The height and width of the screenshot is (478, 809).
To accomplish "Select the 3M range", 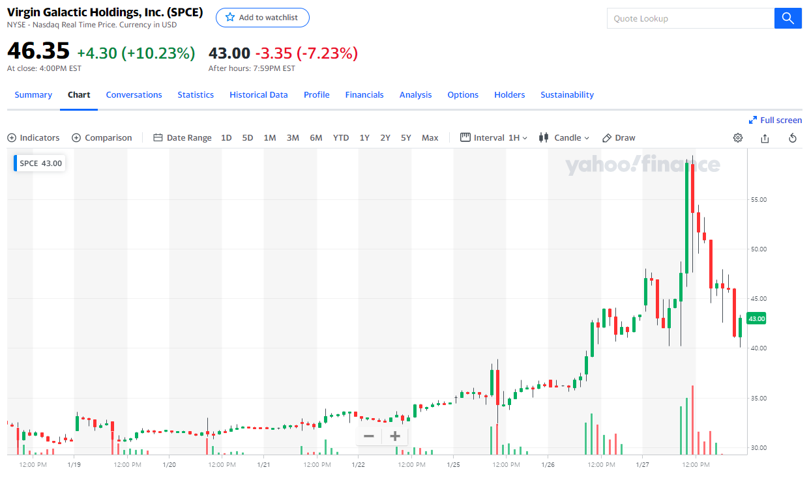I will coord(293,138).
